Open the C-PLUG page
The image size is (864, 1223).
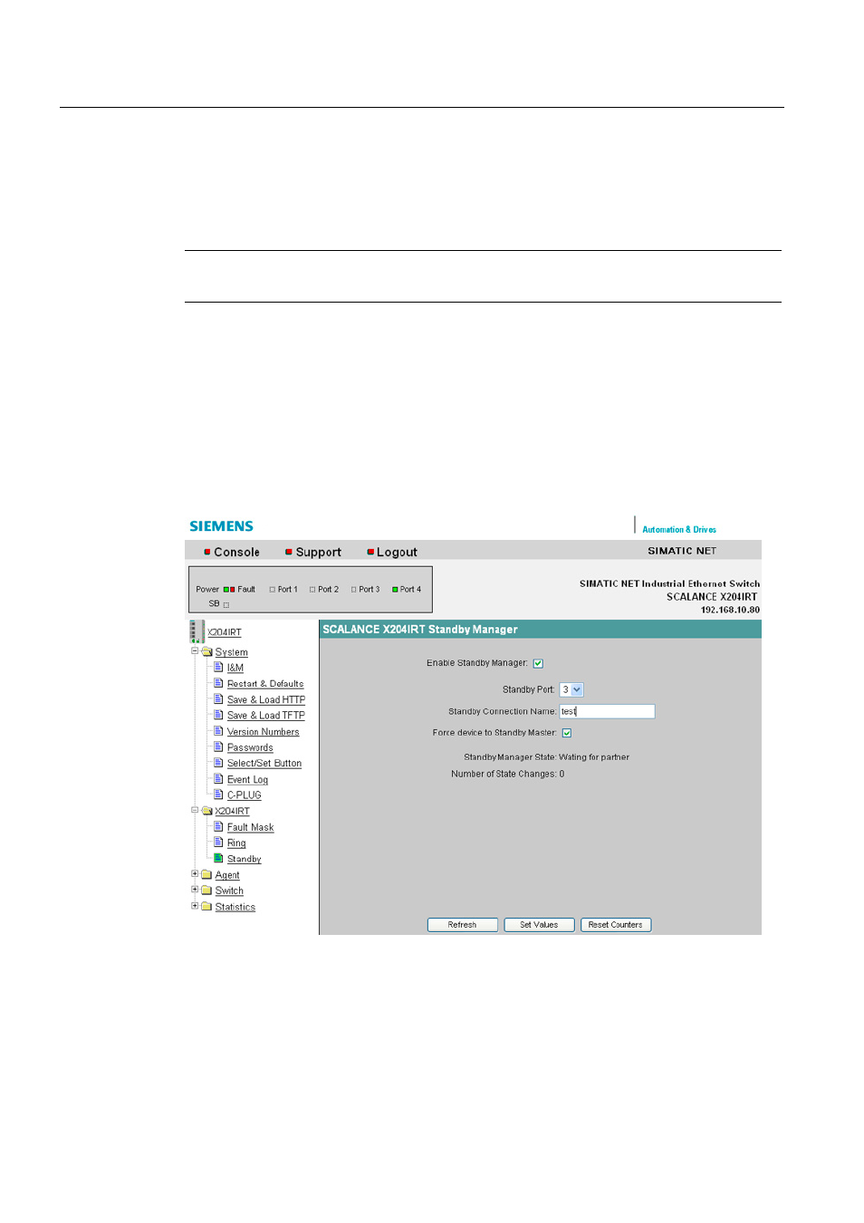click(x=244, y=795)
